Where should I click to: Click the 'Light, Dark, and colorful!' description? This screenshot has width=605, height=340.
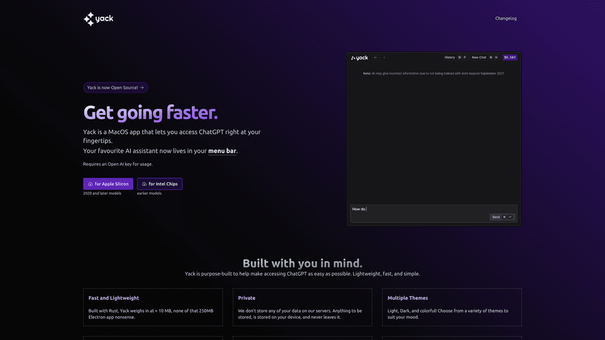point(448,314)
